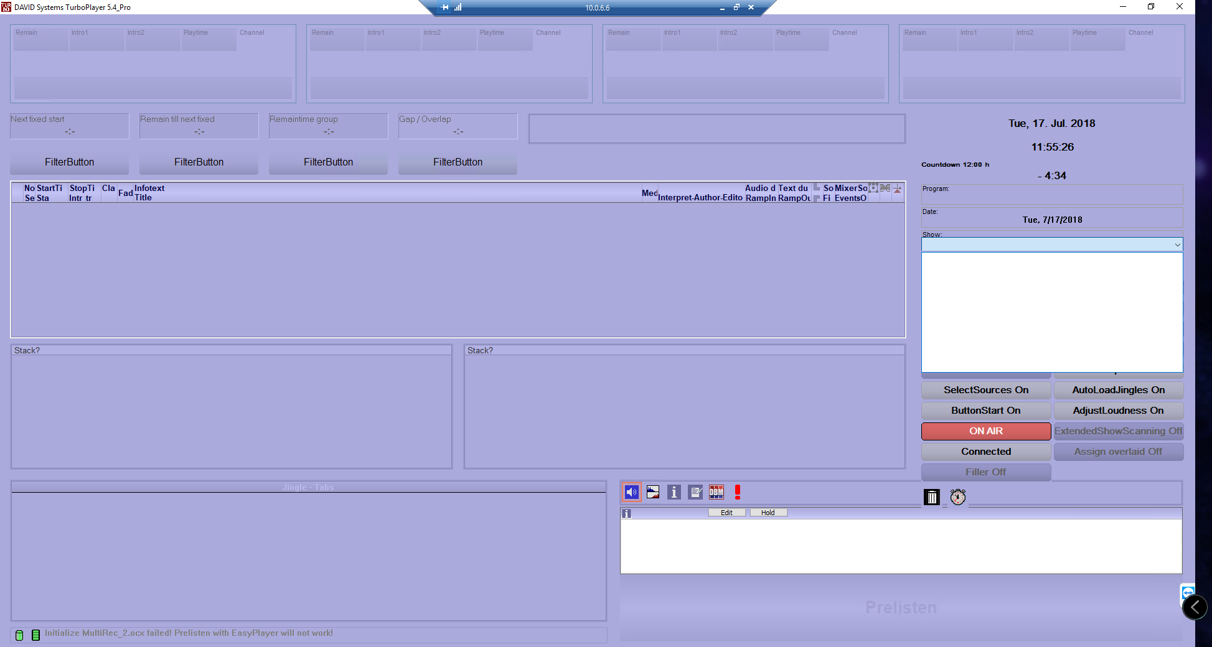Click the first FilterButton
Screen dimensions: 1212x647
69,162
